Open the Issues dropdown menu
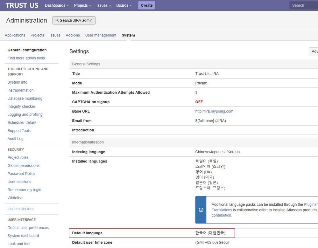 (104, 5)
